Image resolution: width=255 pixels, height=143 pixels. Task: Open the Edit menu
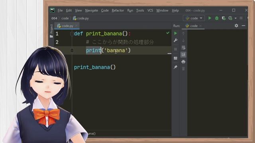point(69,11)
